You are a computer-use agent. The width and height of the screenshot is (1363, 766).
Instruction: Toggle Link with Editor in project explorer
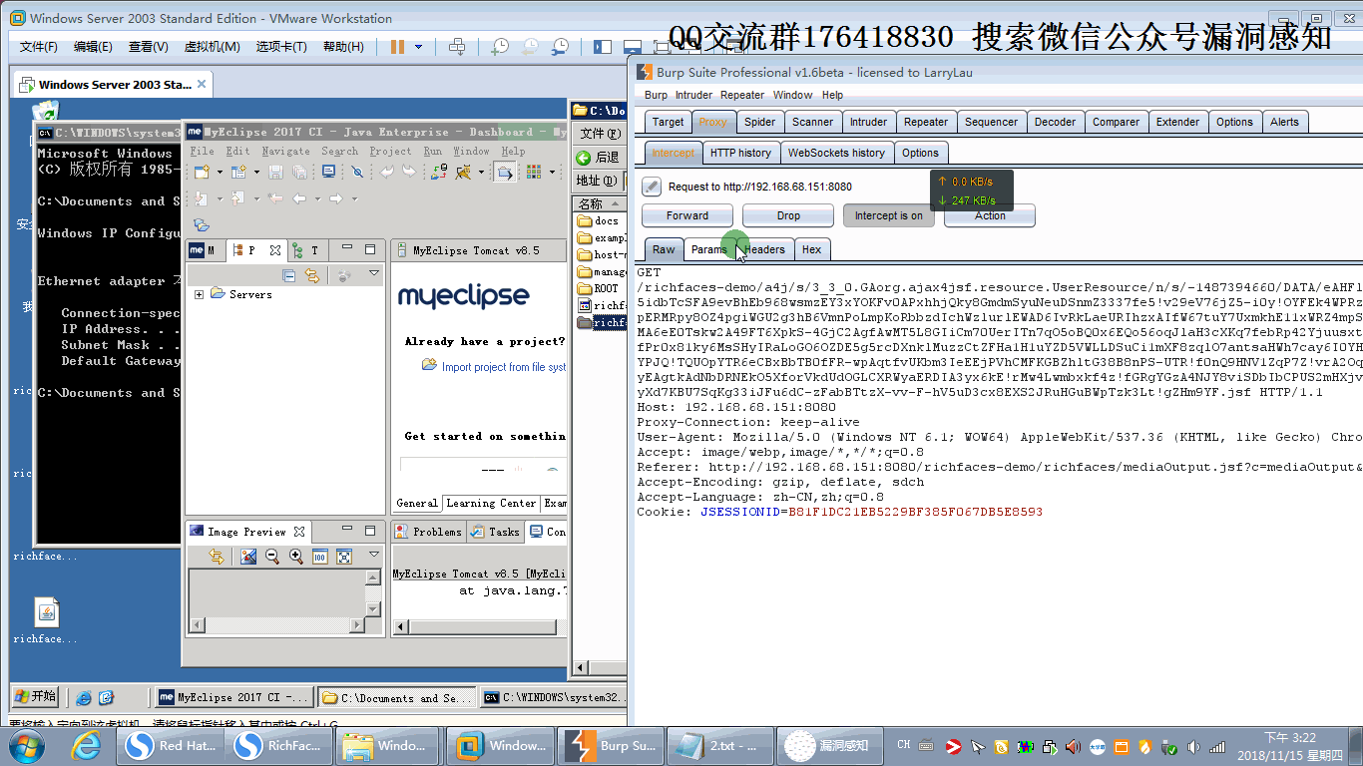coord(311,275)
